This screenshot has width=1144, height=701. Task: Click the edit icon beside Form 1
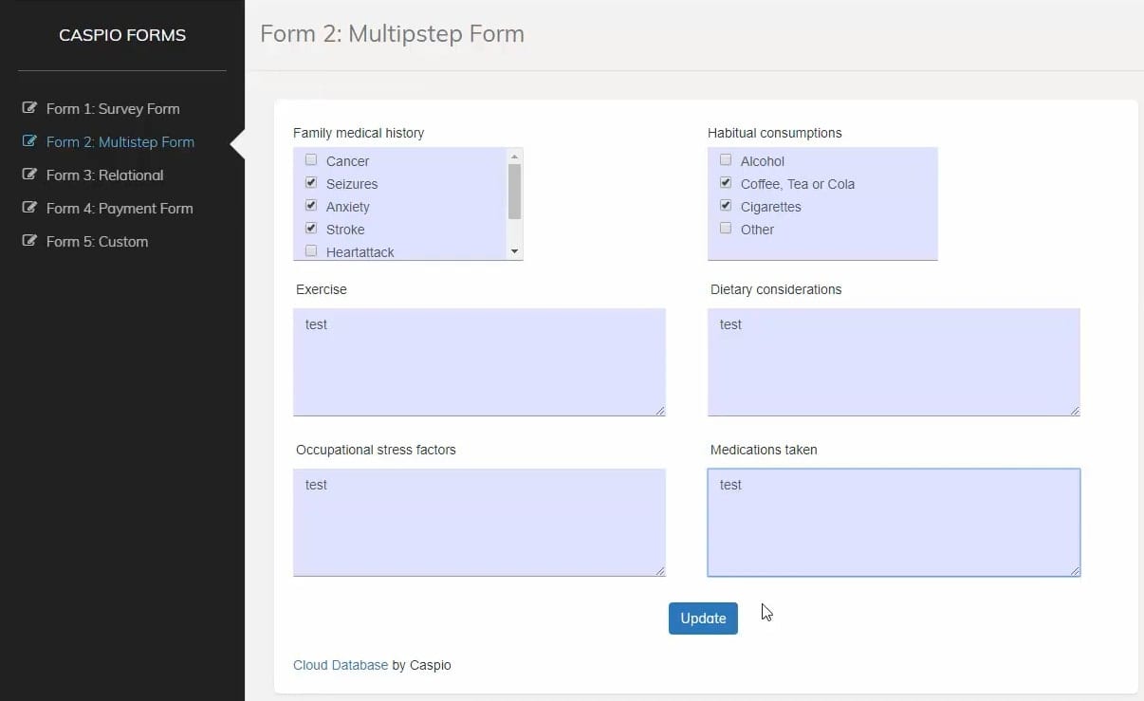click(x=29, y=108)
